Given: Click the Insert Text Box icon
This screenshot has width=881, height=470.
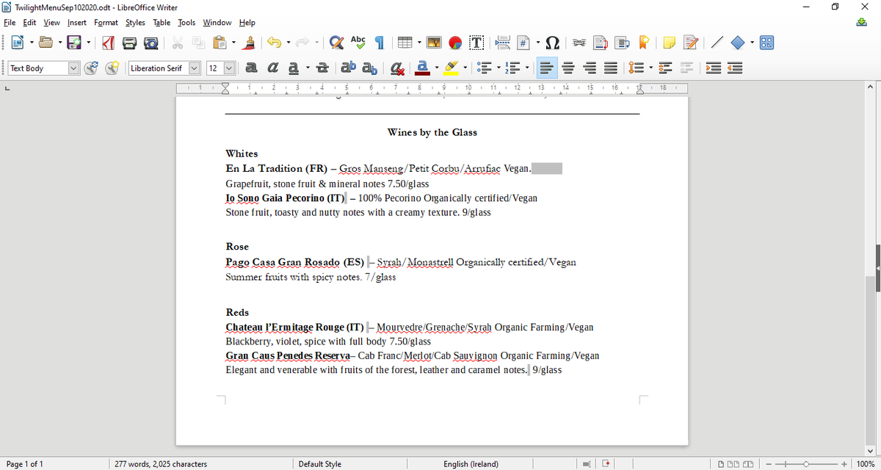Looking at the screenshot, I should (x=476, y=43).
